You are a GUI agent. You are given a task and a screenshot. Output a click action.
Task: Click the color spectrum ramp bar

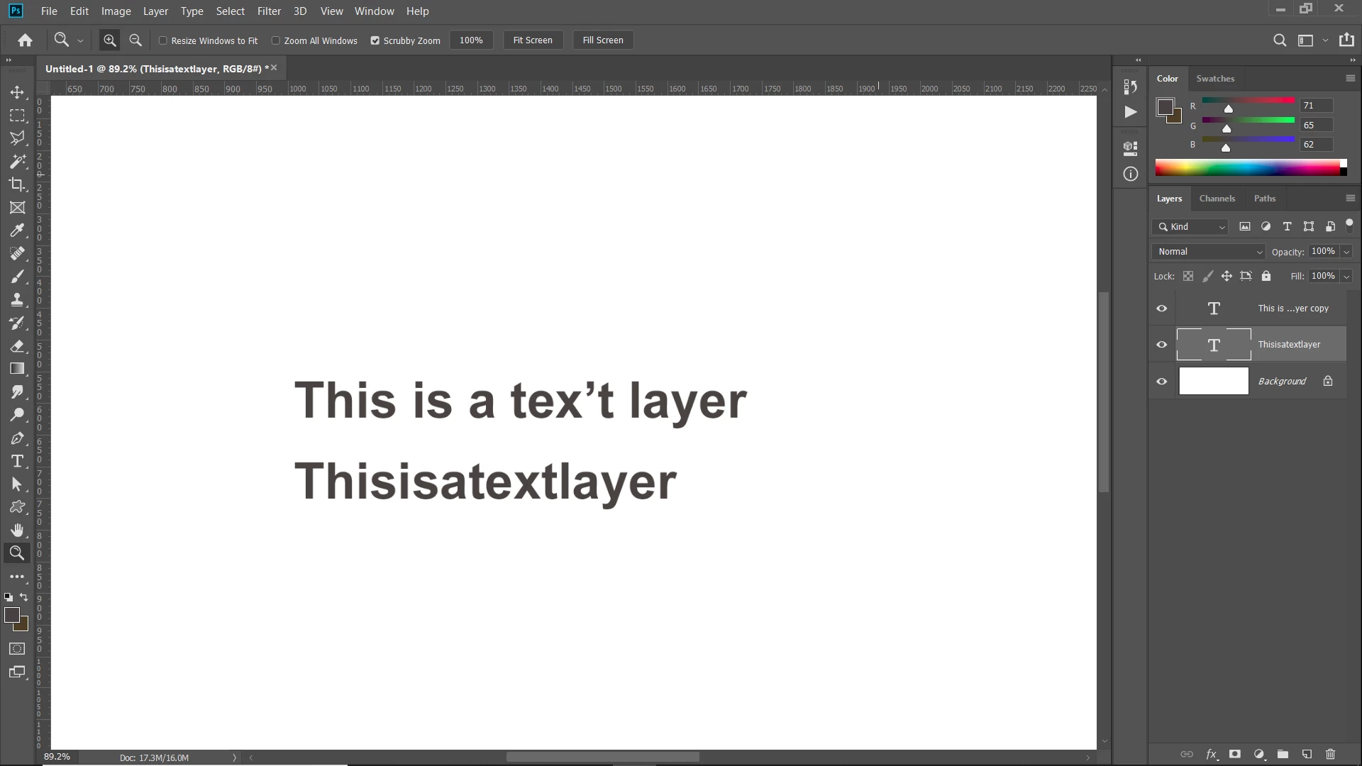[1247, 168]
